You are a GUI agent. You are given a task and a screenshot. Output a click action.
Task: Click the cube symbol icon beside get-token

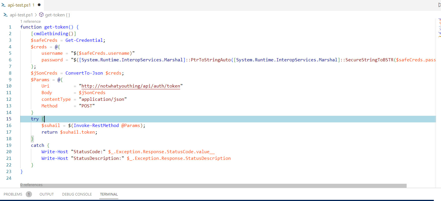(x=41, y=15)
